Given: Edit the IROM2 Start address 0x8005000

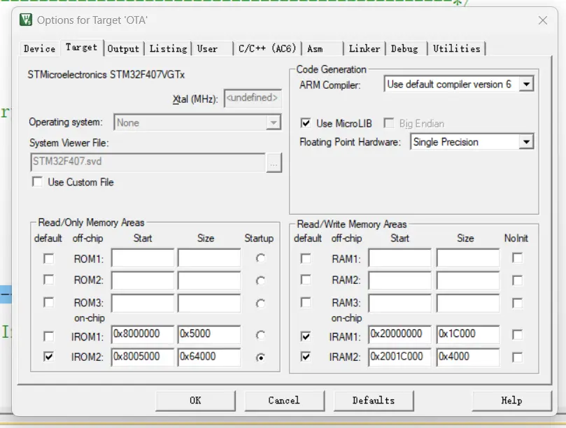Looking at the screenshot, I should pos(143,357).
